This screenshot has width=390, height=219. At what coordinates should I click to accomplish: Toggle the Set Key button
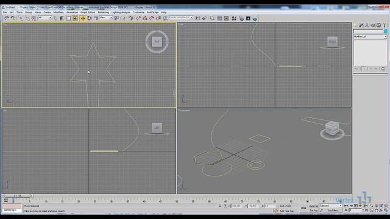313,210
